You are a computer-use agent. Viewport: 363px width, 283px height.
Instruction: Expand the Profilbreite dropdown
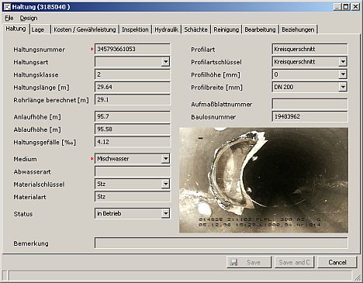[343, 87]
